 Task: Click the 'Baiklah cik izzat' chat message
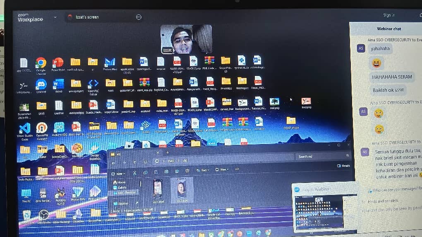pyautogui.click(x=388, y=90)
